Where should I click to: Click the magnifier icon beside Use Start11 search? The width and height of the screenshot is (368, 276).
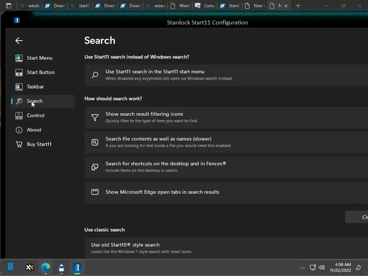click(95, 75)
